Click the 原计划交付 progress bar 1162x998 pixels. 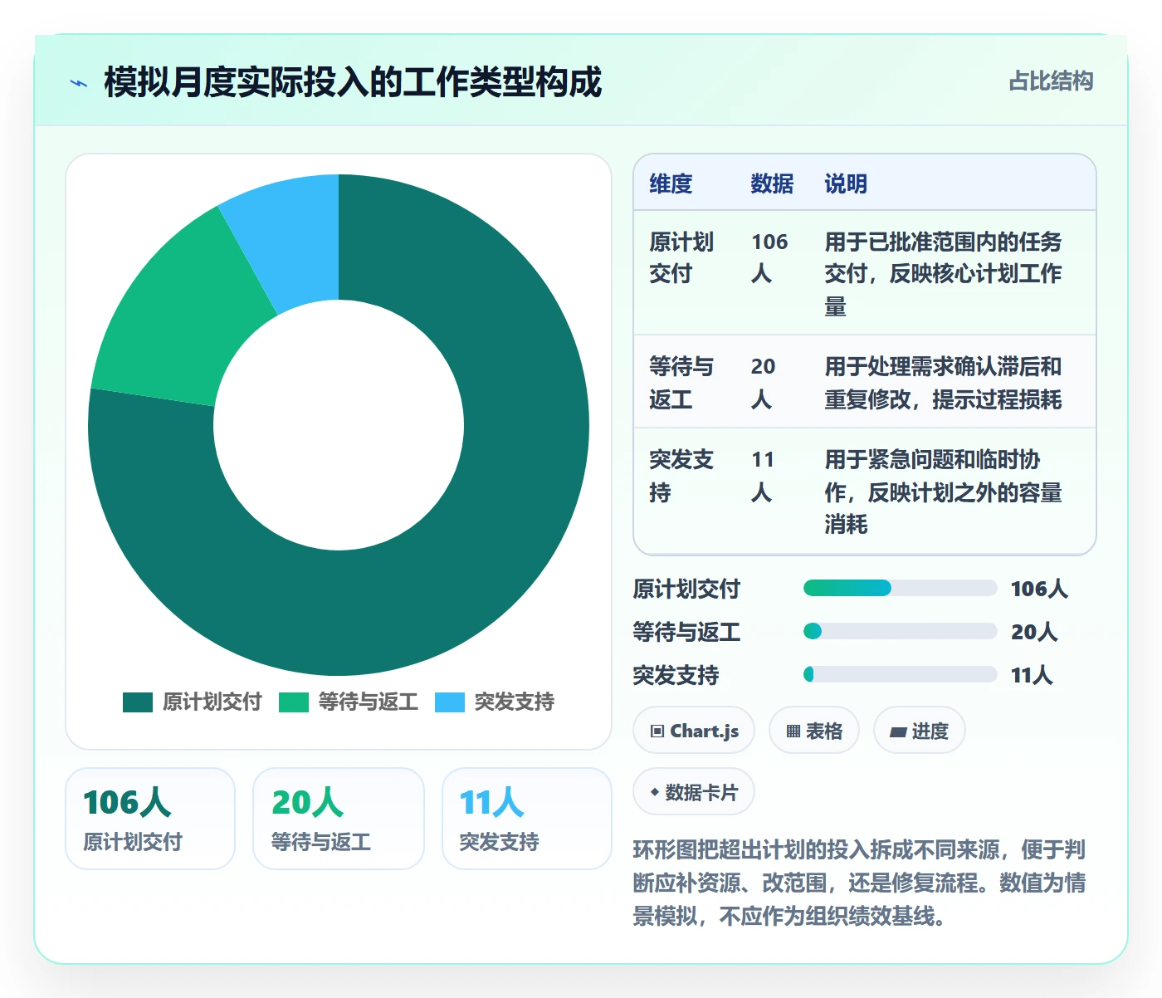(900, 588)
